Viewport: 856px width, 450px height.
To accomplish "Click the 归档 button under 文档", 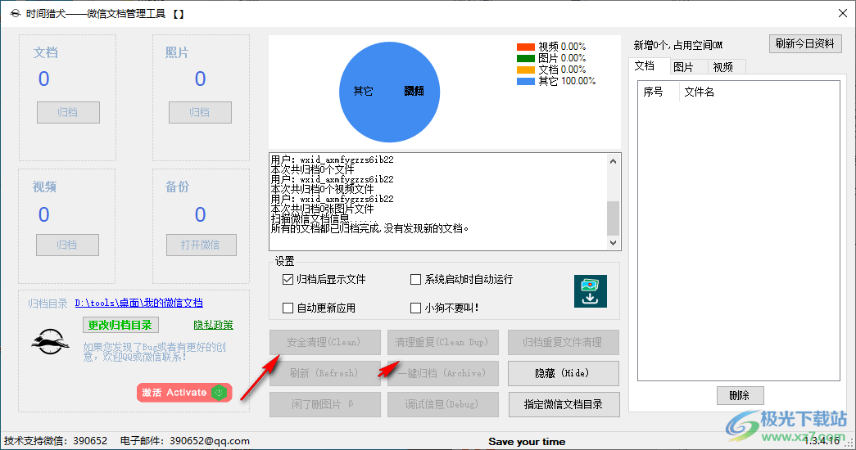I will click(68, 112).
